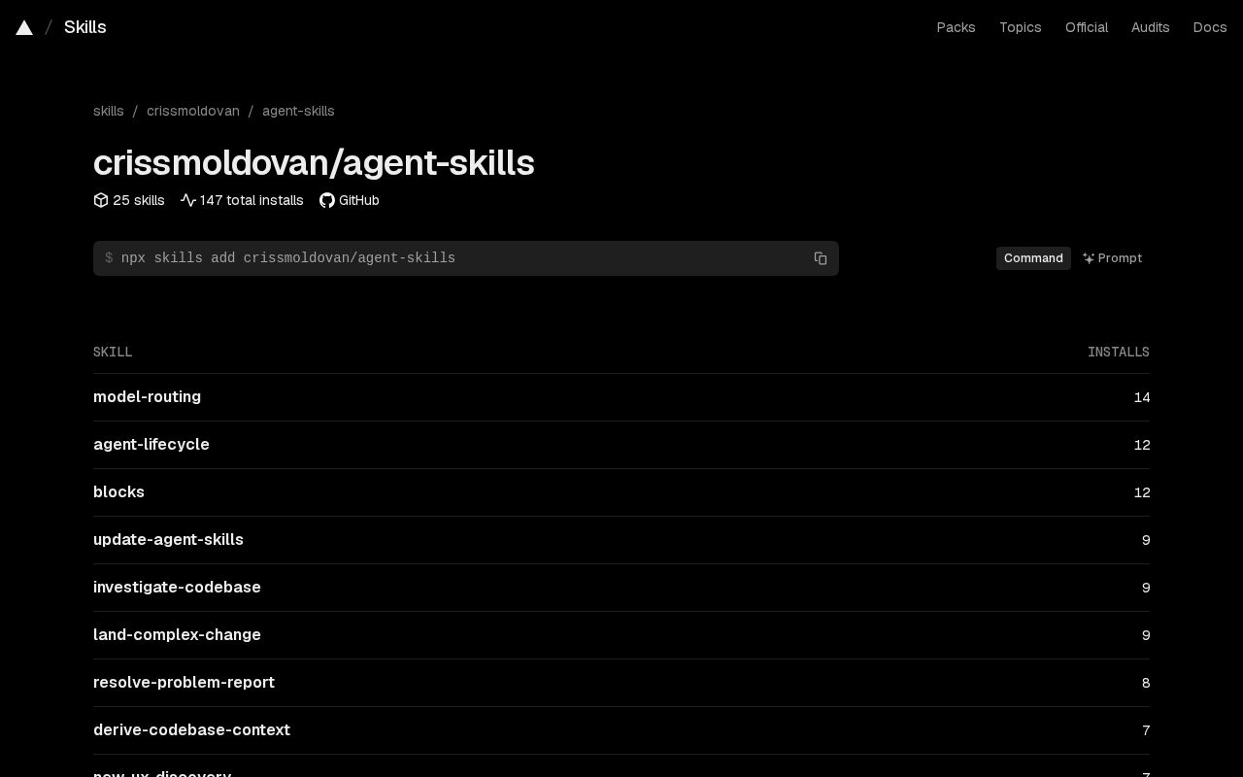This screenshot has height=777, width=1243.
Task: Copy the npx command with the copy icon
Action: [821, 258]
